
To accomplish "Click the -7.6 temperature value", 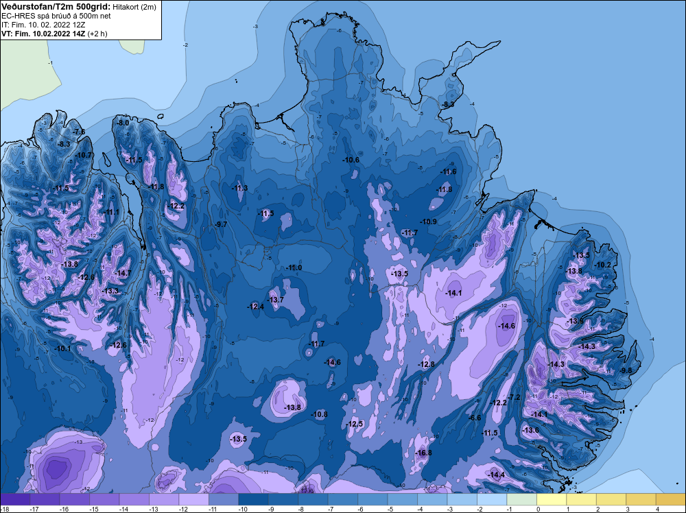I will (x=79, y=132).
